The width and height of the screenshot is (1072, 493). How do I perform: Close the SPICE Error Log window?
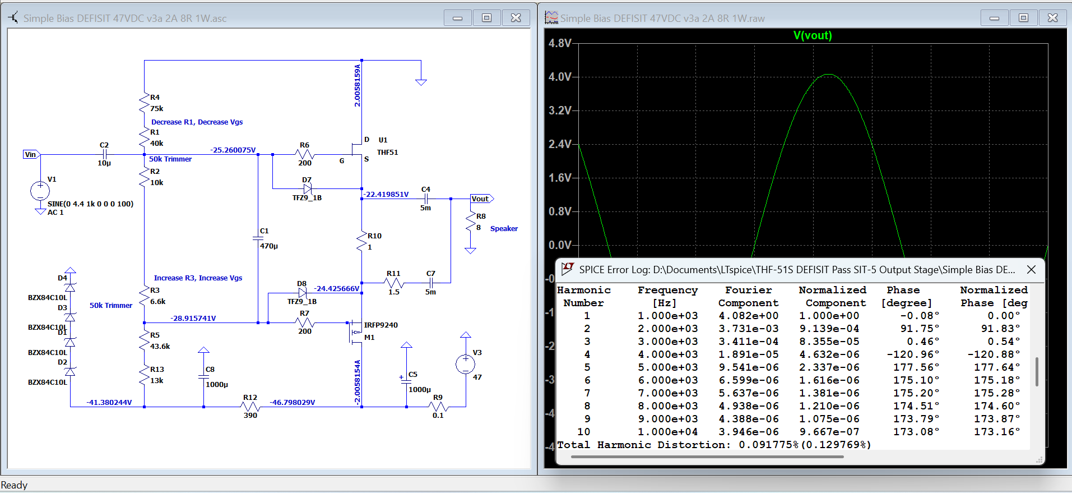coord(1031,270)
